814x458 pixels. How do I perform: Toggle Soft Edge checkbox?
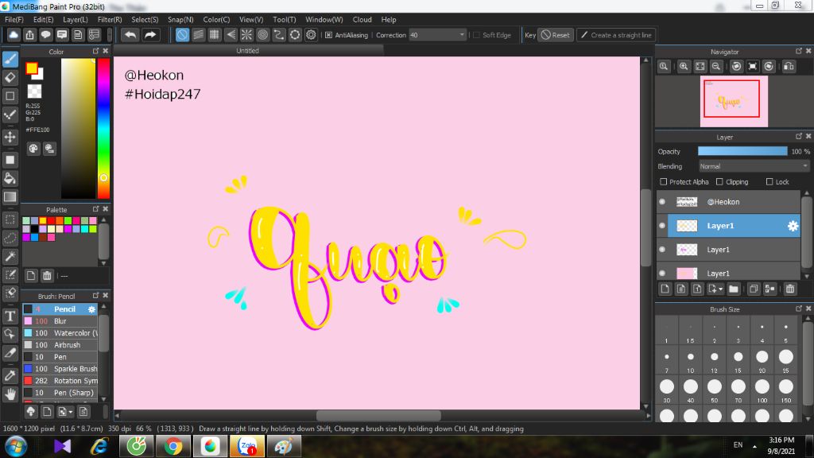pyautogui.click(x=477, y=35)
